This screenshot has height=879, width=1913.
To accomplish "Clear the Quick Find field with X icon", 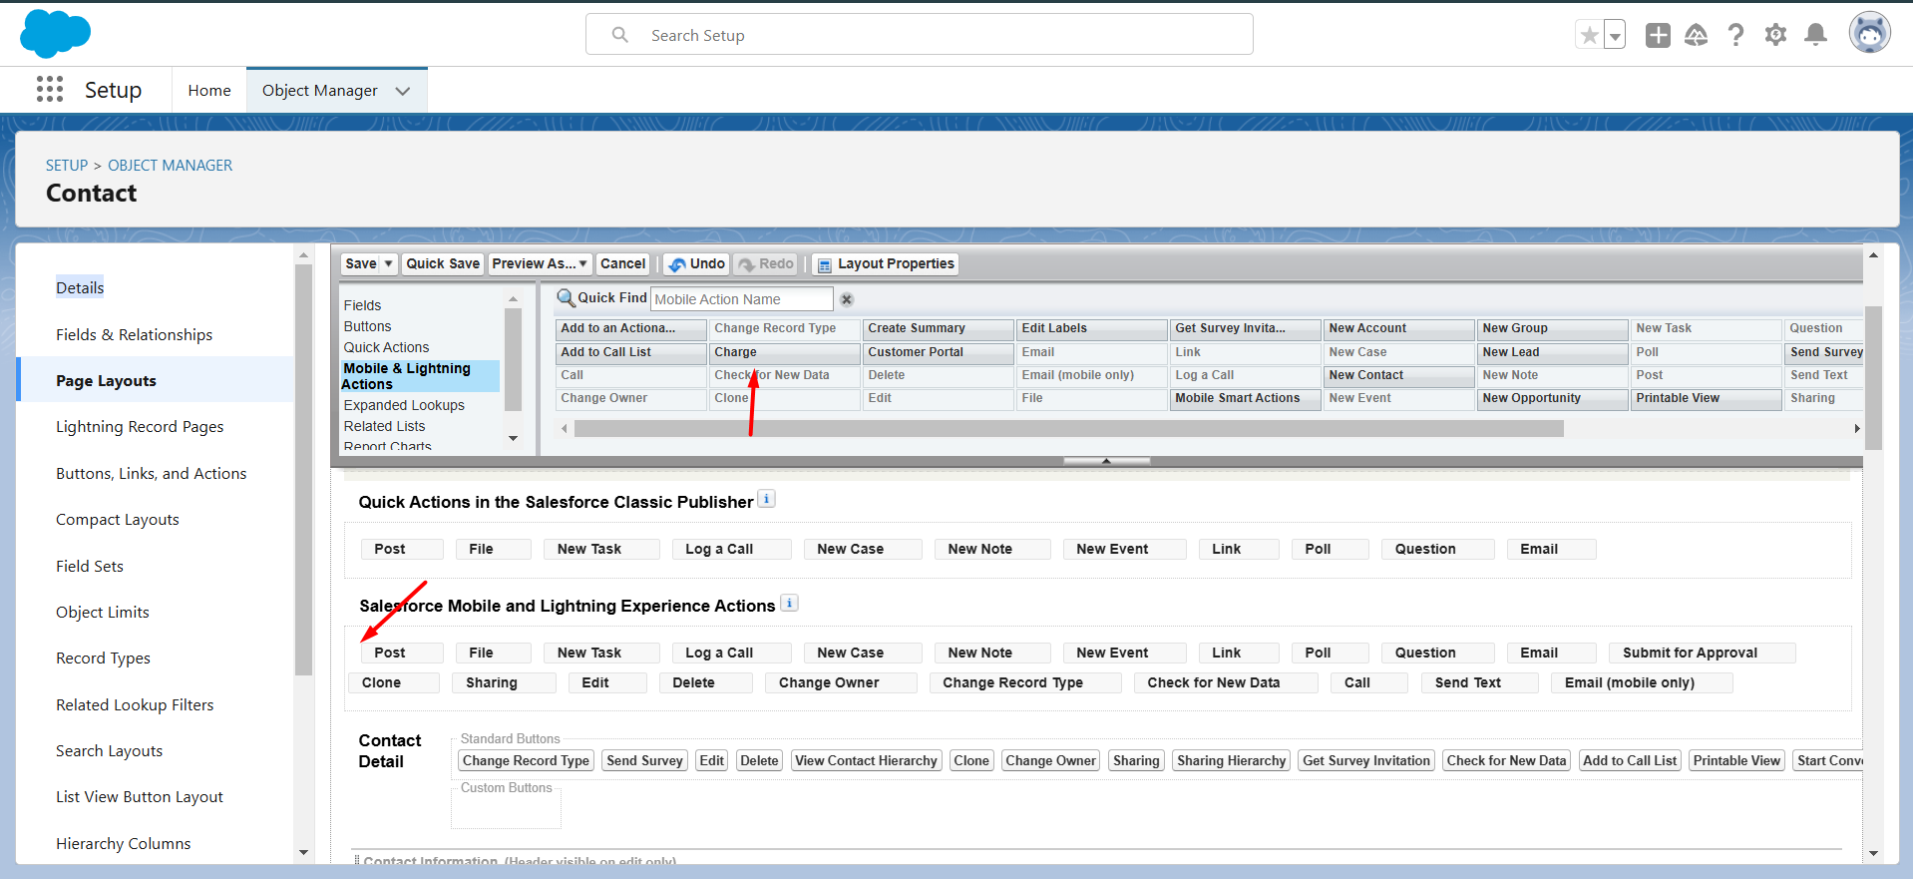I will coord(847,299).
